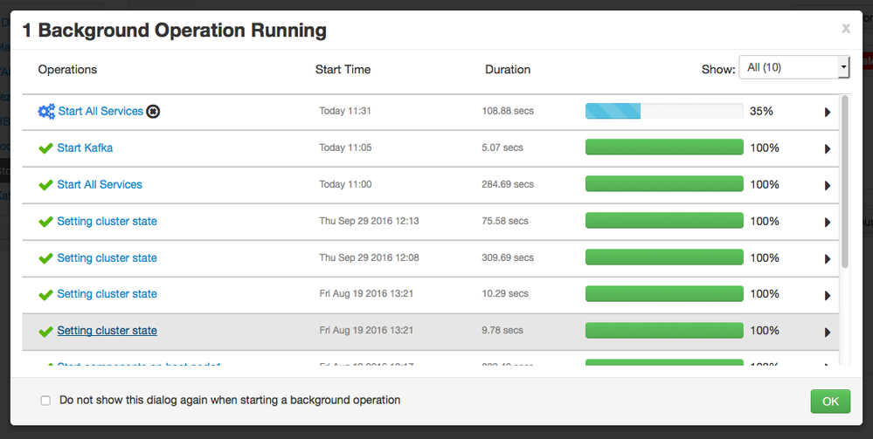Click the checkmark for the 284.69 secs operation

coord(46,185)
